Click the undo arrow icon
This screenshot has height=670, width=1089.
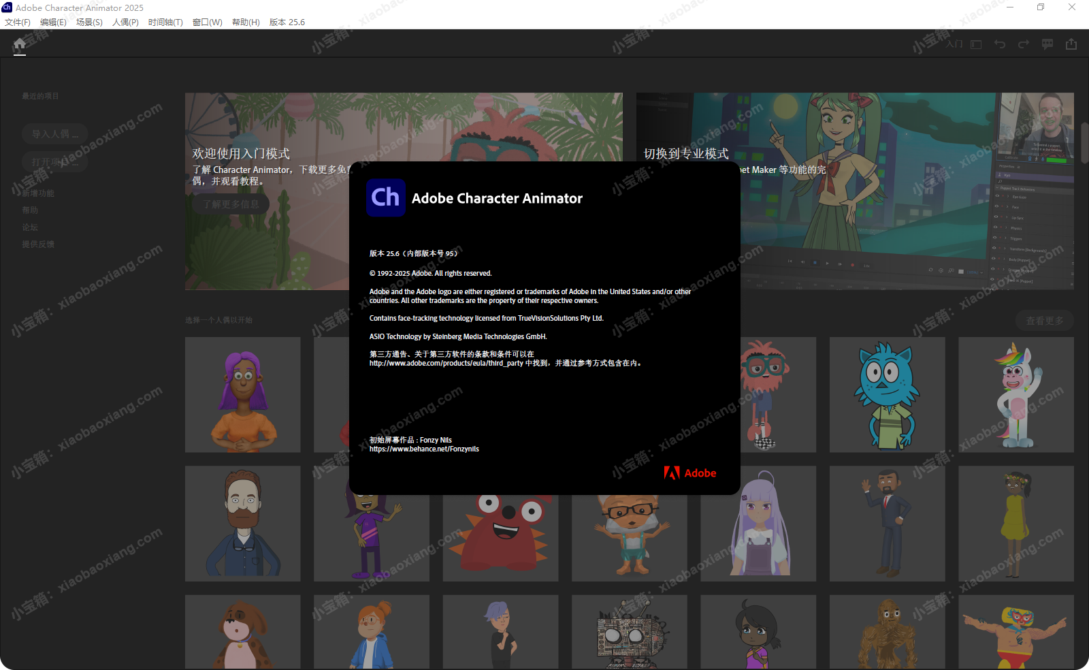click(1000, 44)
